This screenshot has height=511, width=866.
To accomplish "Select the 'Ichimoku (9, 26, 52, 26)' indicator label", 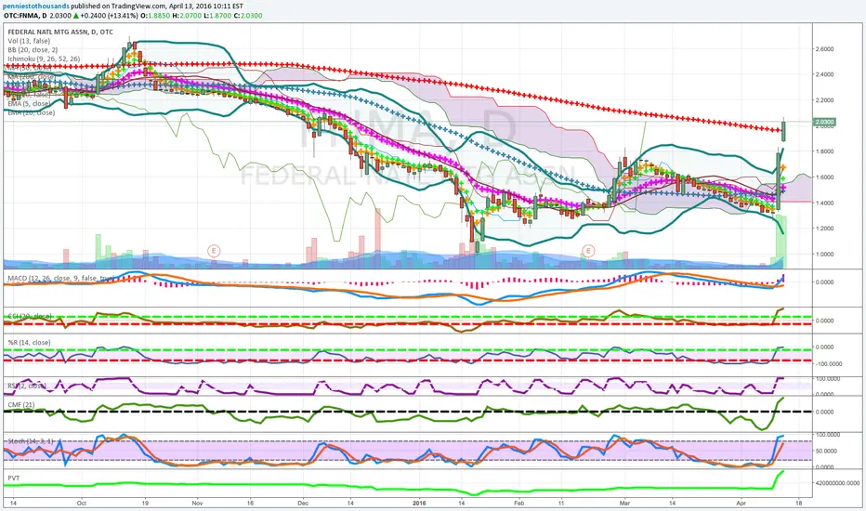I will pyautogui.click(x=44, y=59).
